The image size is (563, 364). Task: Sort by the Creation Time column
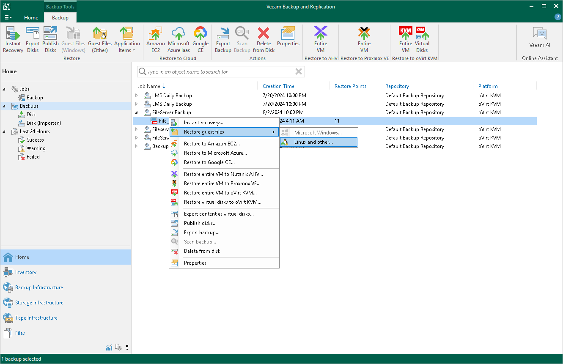[x=278, y=86]
